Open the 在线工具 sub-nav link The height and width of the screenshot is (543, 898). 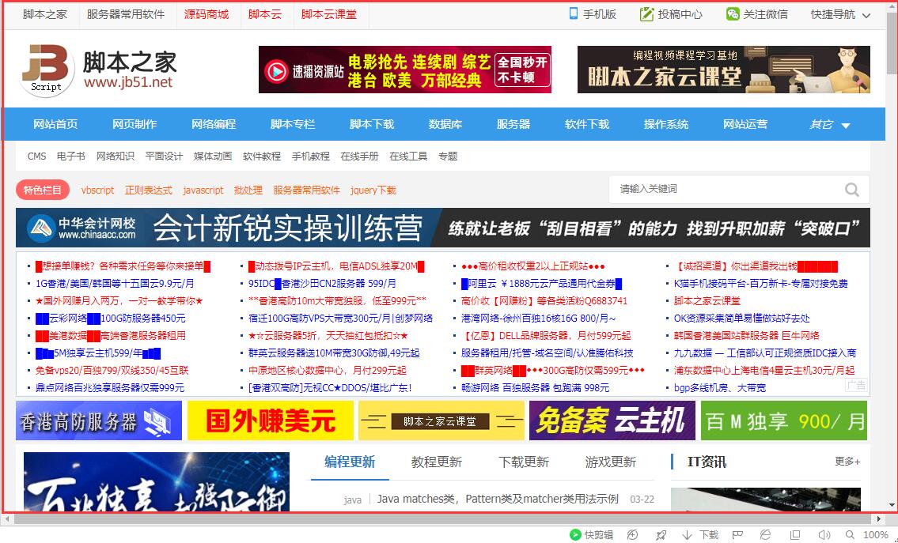tap(408, 156)
